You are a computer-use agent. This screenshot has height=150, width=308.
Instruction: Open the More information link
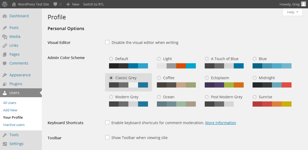click(220, 123)
